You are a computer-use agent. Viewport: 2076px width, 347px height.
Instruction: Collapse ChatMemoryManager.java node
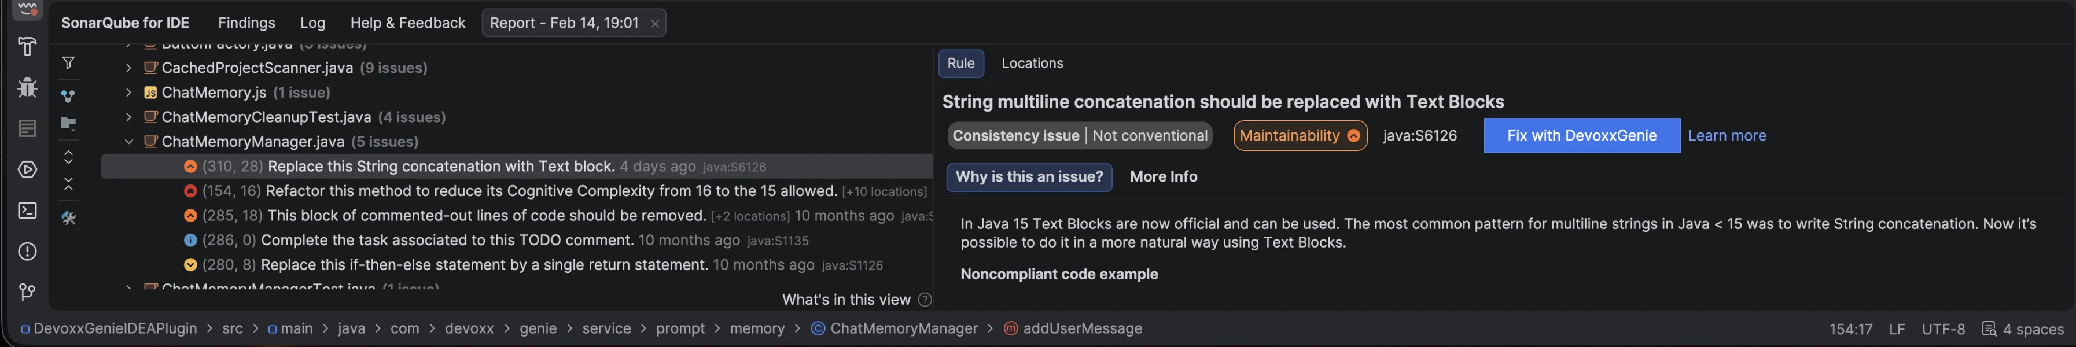[x=128, y=142]
